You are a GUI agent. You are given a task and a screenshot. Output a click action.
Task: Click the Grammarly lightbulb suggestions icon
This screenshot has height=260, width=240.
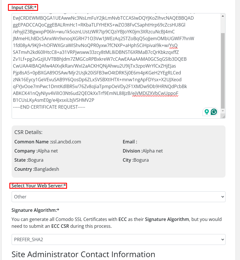[x=207, y=112]
